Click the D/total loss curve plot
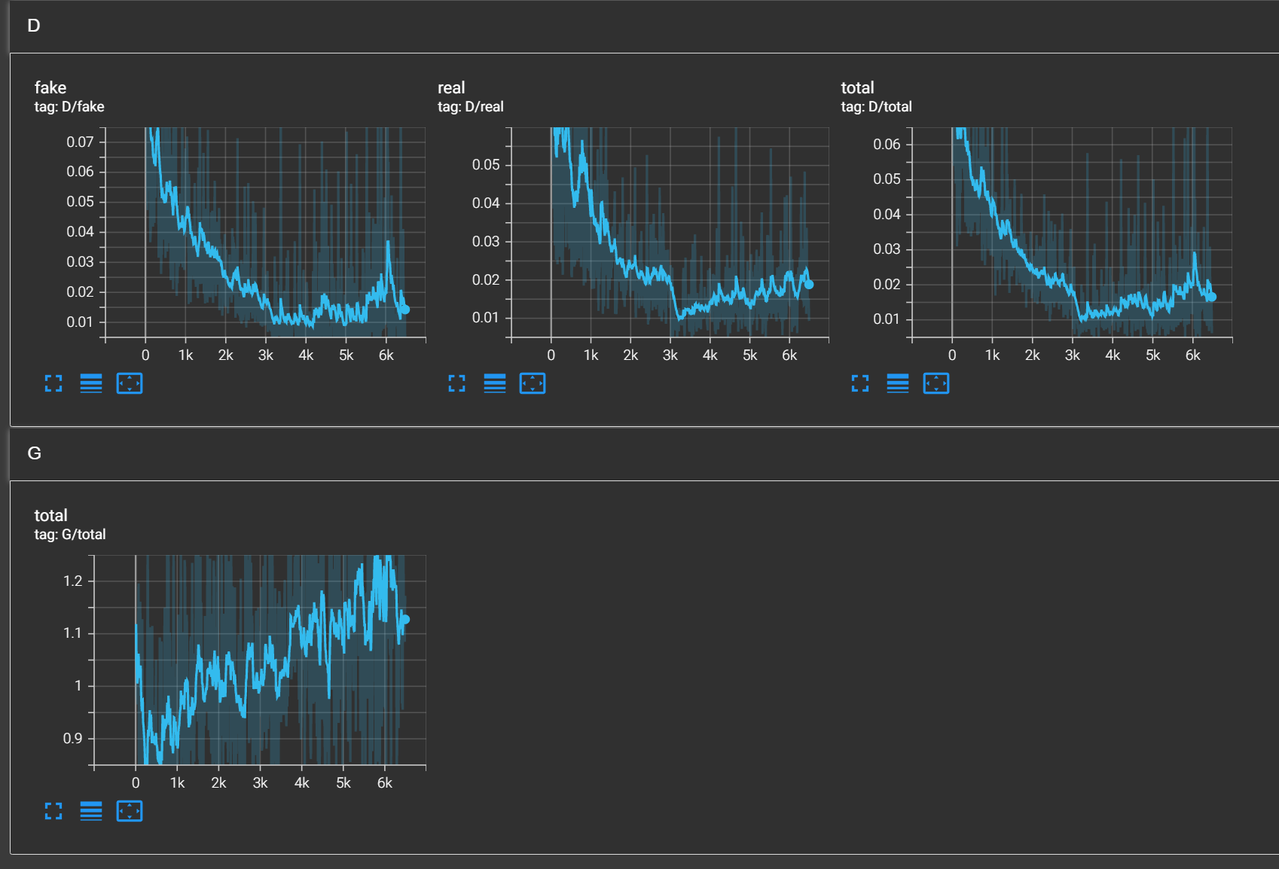This screenshot has height=869, width=1279. (x=1073, y=233)
